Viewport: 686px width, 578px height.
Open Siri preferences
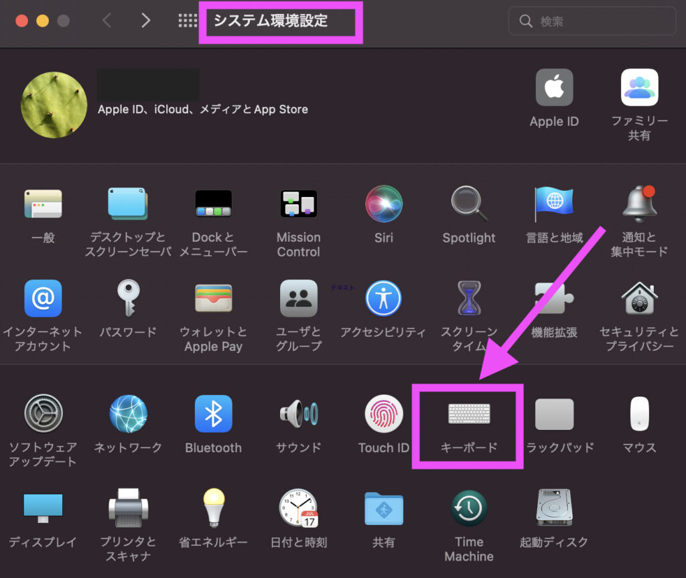(x=384, y=204)
